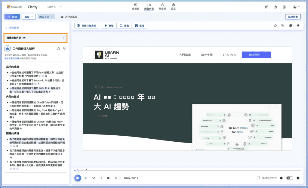
Task: Check the 略過非使用中 checkbox
Action: click(x=258, y=178)
